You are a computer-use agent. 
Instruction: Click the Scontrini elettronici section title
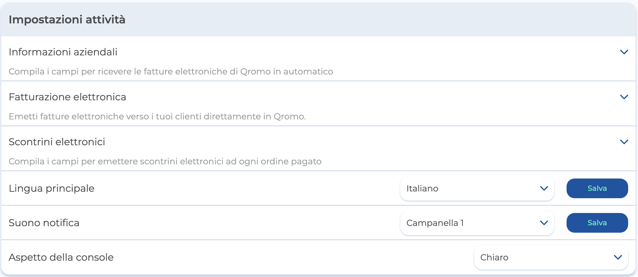coord(57,142)
